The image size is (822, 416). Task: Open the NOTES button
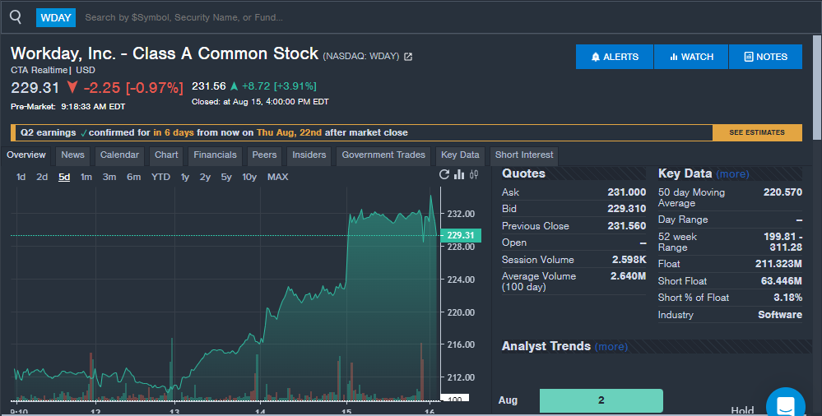tap(765, 57)
